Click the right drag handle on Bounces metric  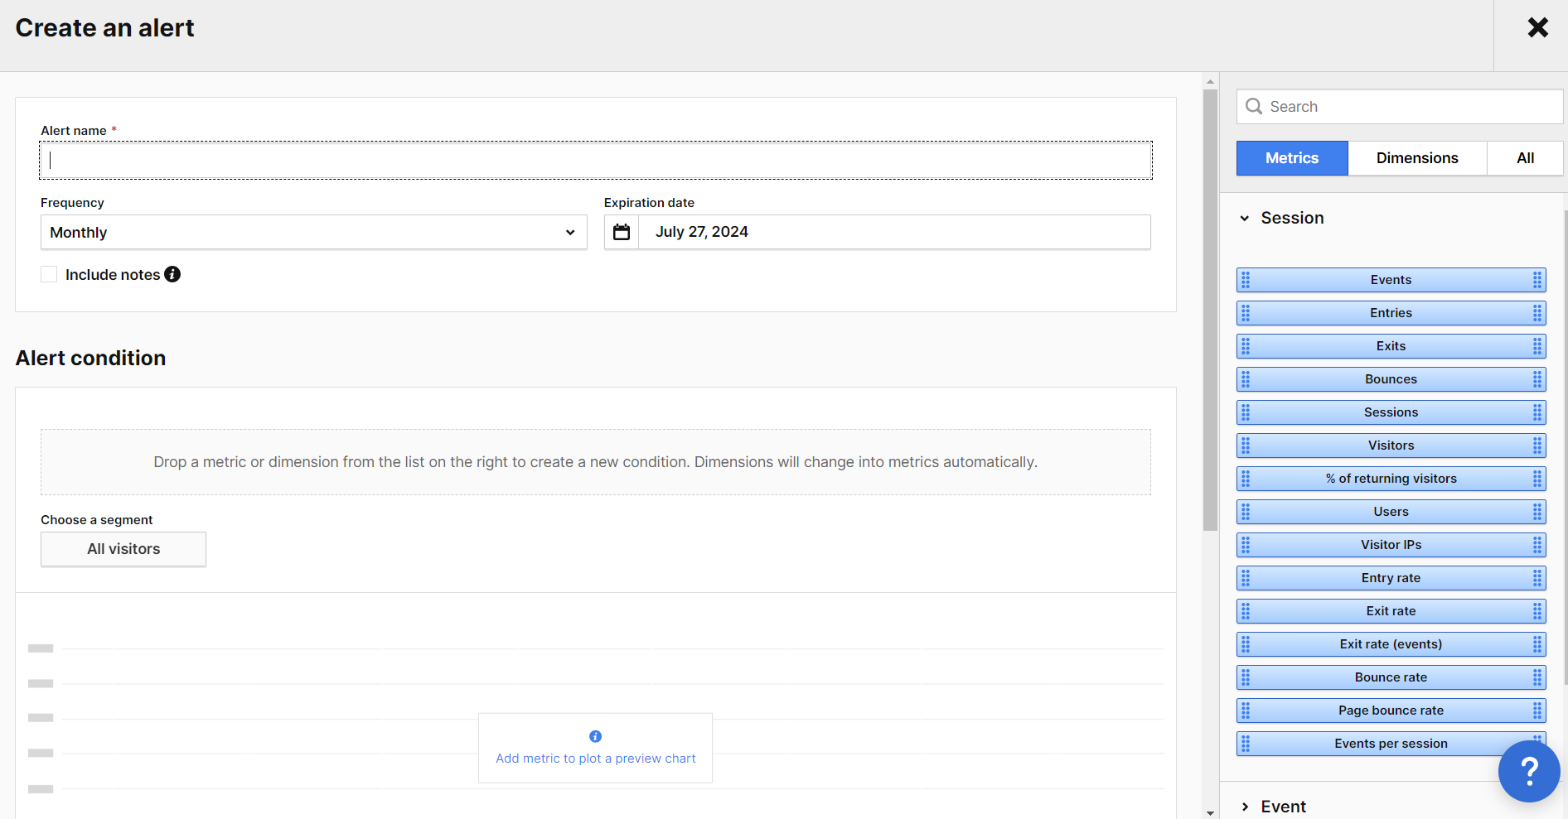pos(1537,379)
